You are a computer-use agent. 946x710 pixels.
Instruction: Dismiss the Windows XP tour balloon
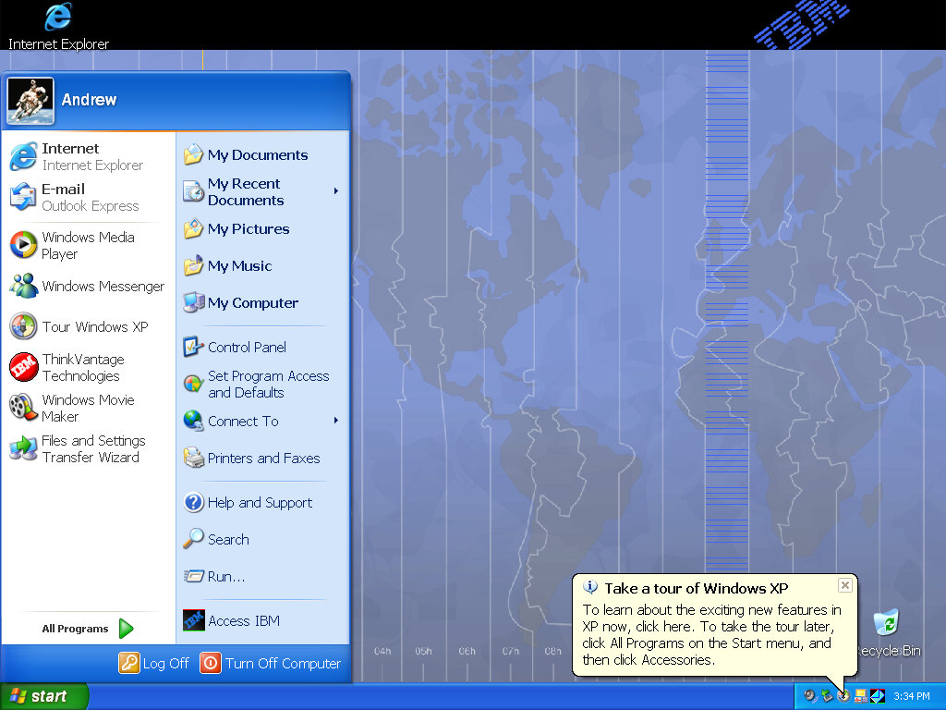pyautogui.click(x=844, y=584)
